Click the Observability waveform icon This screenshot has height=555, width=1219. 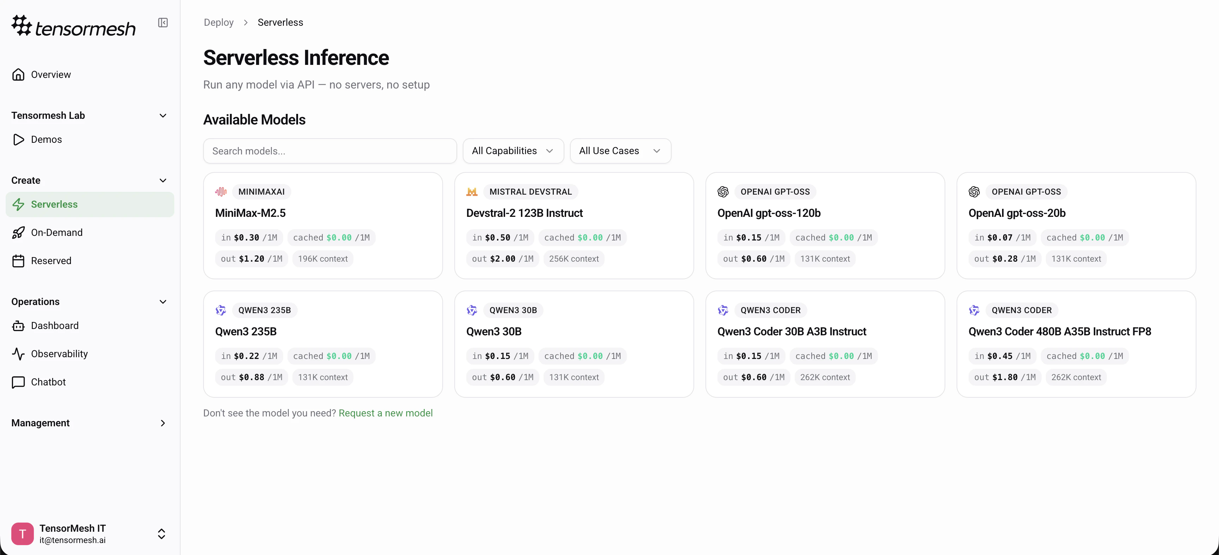pos(18,353)
